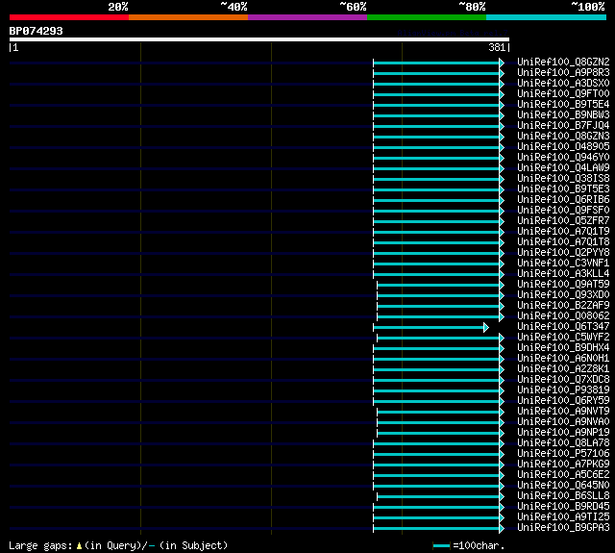The image size is (615, 553).
Task: Click the UniRef100_C3VNF1 label
Action: [563, 263]
